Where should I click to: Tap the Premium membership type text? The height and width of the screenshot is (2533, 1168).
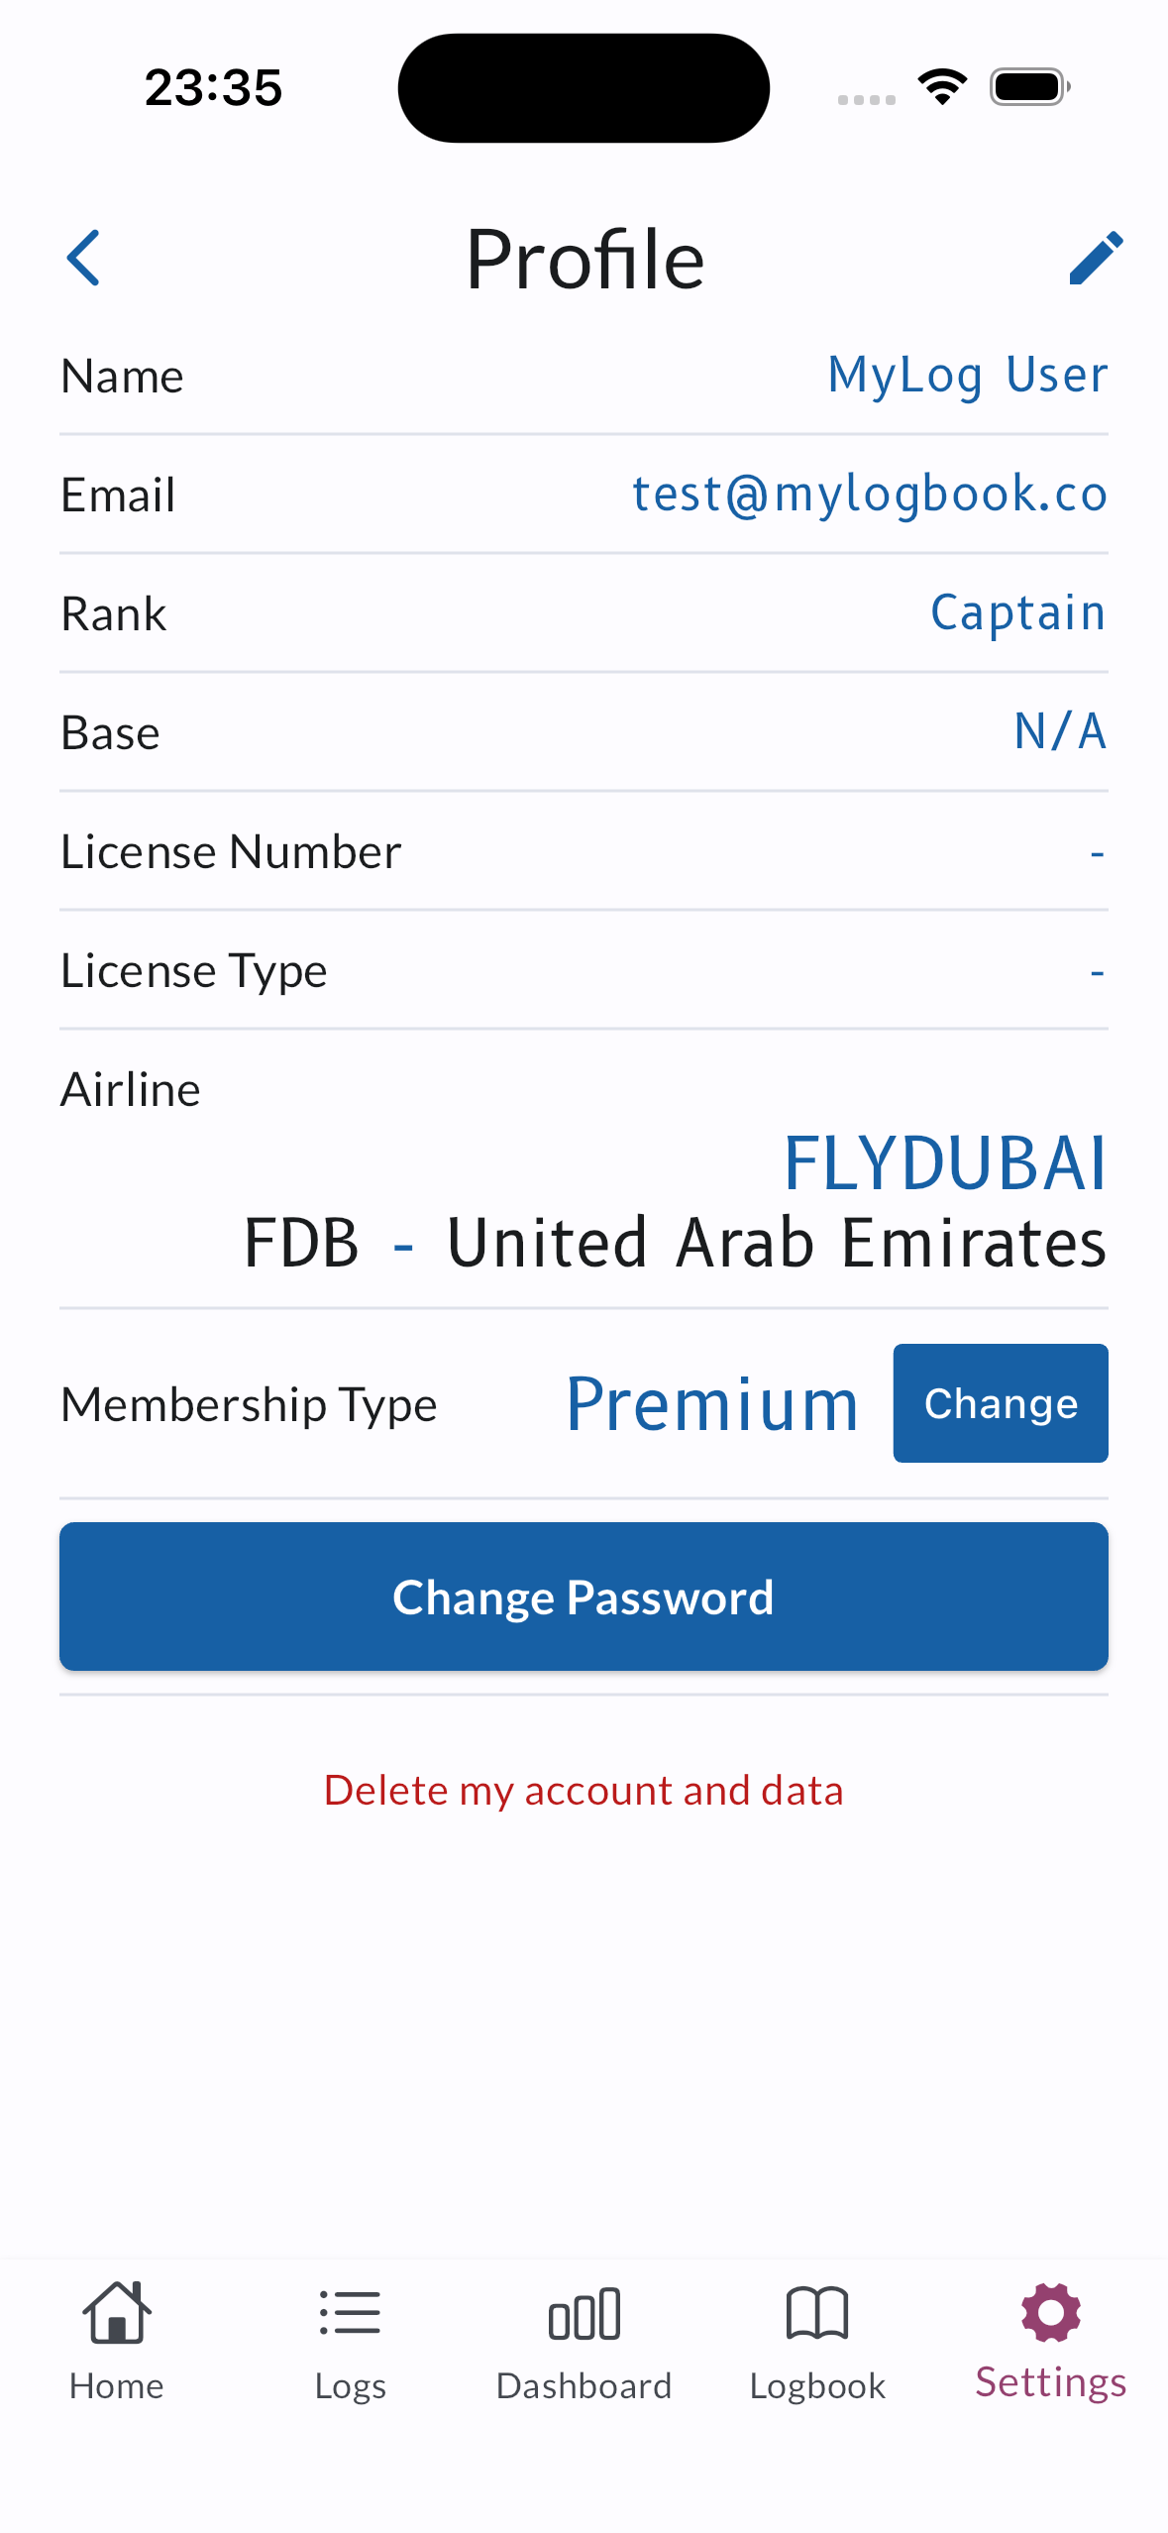tap(711, 1403)
